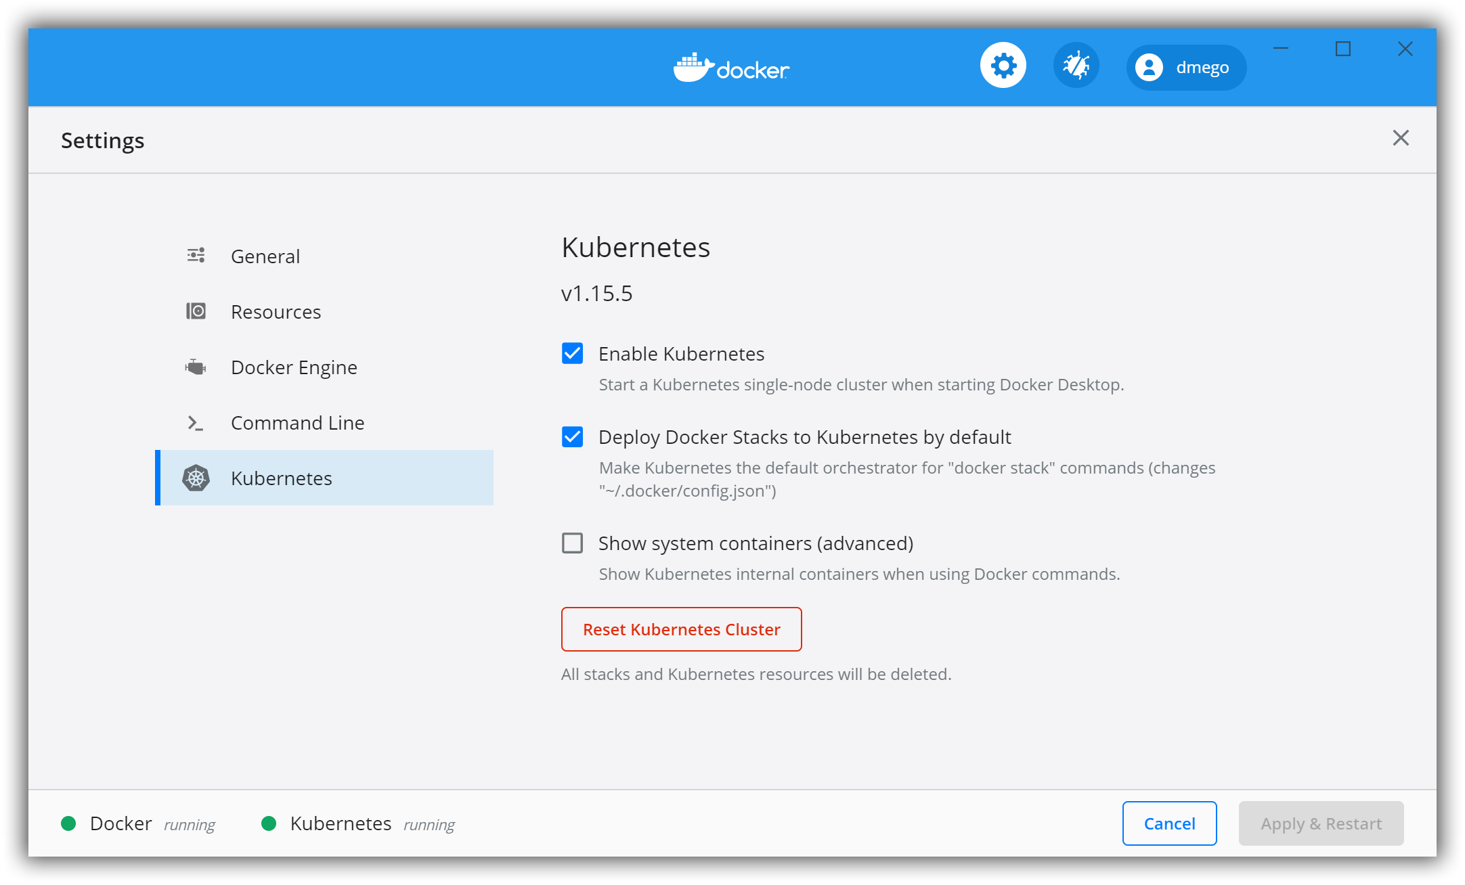Screen dimensions: 1465x885
Task: Click the Settings panel close button
Action: (x=1401, y=137)
